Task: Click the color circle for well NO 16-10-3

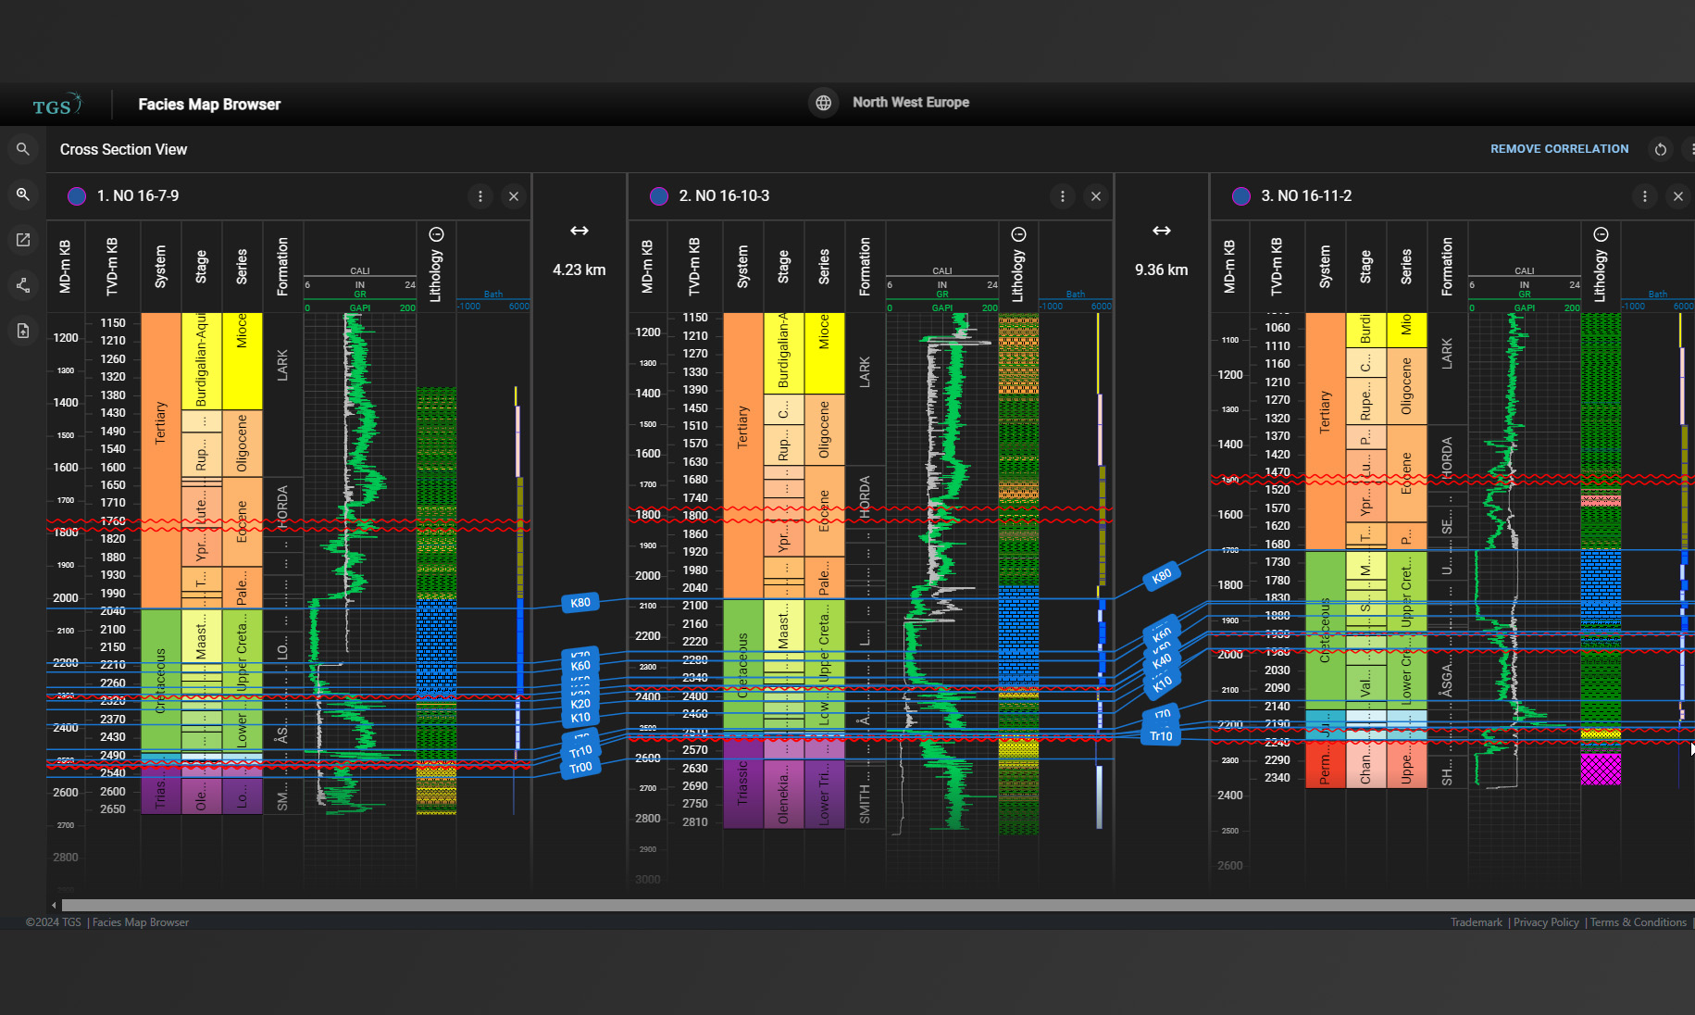Action: (659, 196)
